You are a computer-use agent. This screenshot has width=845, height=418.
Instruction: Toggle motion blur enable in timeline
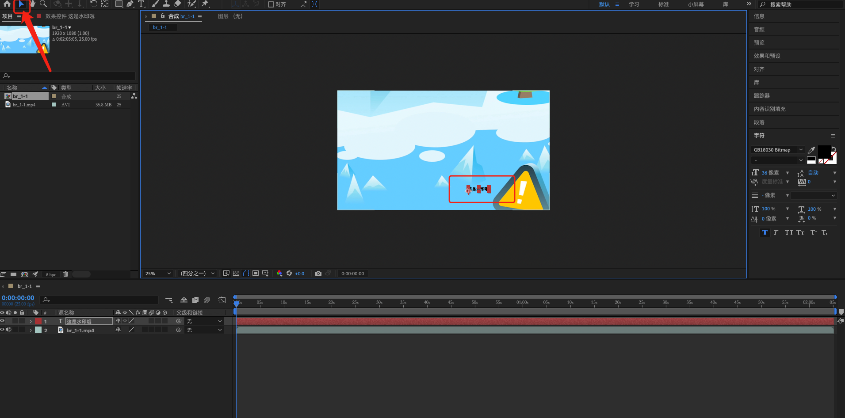207,300
